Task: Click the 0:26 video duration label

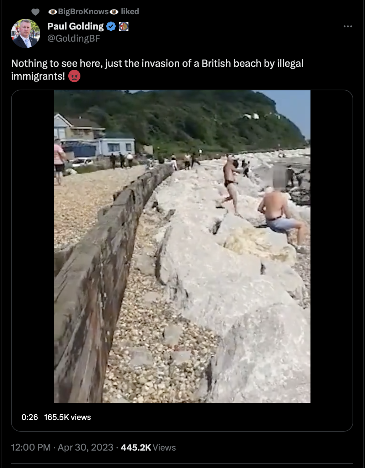Action: click(30, 417)
